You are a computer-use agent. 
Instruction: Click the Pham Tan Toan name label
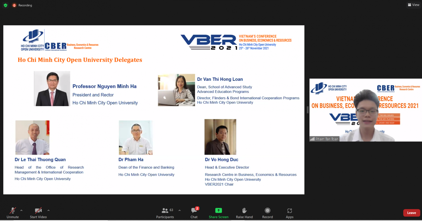(324, 139)
